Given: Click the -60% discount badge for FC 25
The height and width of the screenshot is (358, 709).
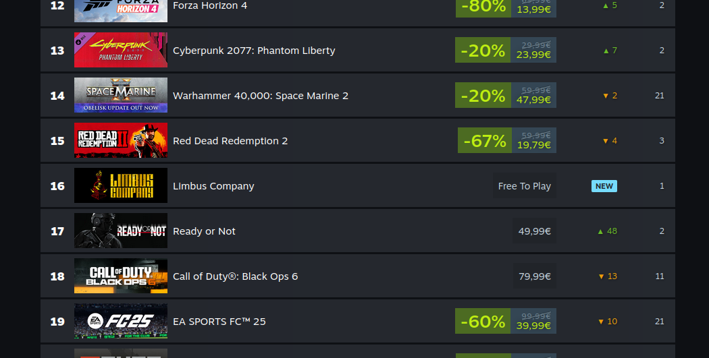Looking at the screenshot, I should [x=482, y=322].
